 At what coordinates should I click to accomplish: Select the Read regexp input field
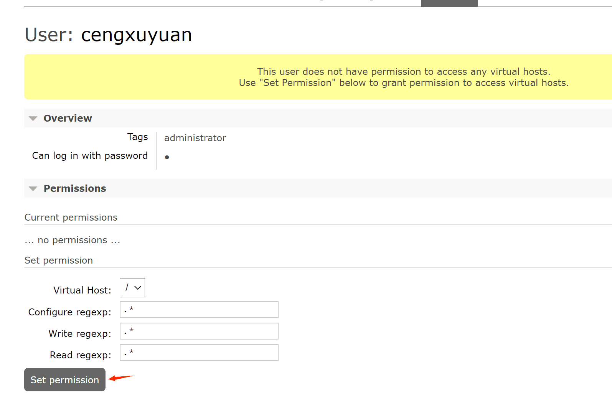click(x=199, y=353)
